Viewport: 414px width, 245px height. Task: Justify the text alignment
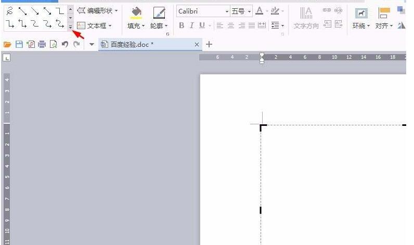pyautogui.click(x=252, y=25)
